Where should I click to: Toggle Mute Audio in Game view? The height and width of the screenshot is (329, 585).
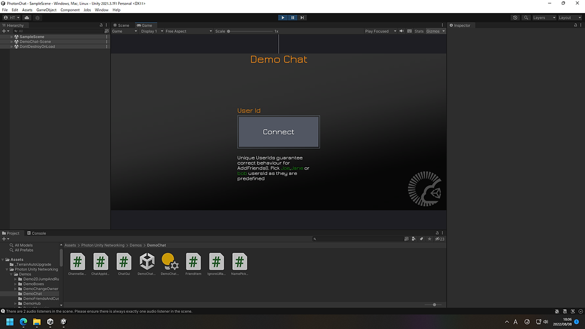401,31
